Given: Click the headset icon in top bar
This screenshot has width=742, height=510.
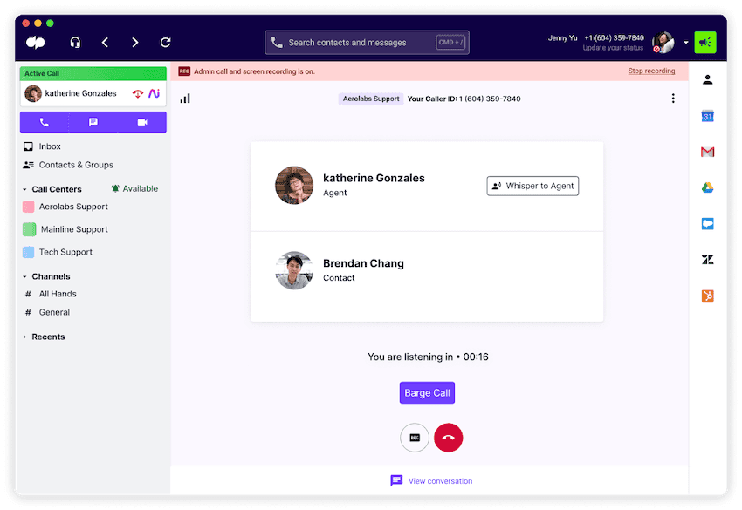Looking at the screenshot, I should click(x=75, y=42).
